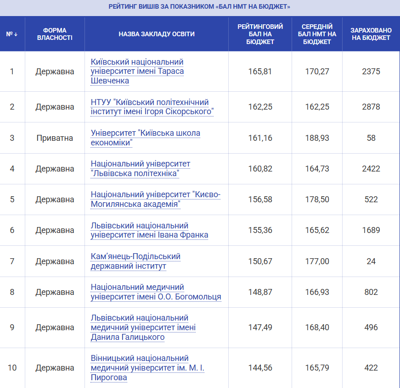Open медичний університет імені О.О. Богомольця link

click(156, 292)
